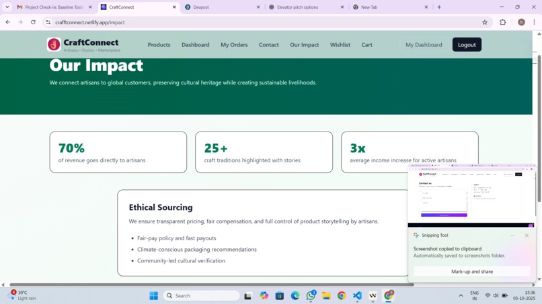This screenshot has height=304, width=542.
Task: Go back using browser back arrow
Action: click(8, 22)
